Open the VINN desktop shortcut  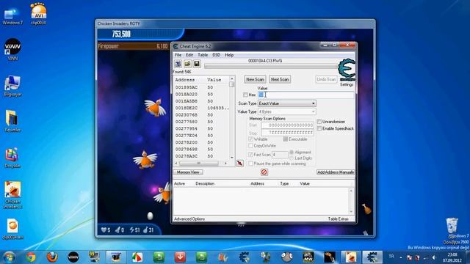coord(12,49)
